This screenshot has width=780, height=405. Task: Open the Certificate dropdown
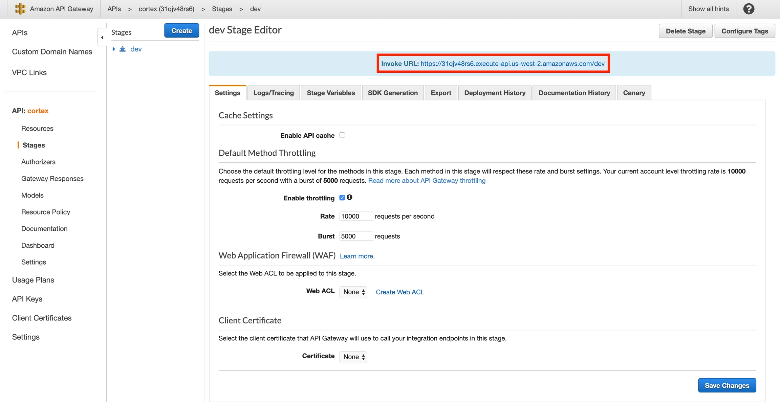353,357
